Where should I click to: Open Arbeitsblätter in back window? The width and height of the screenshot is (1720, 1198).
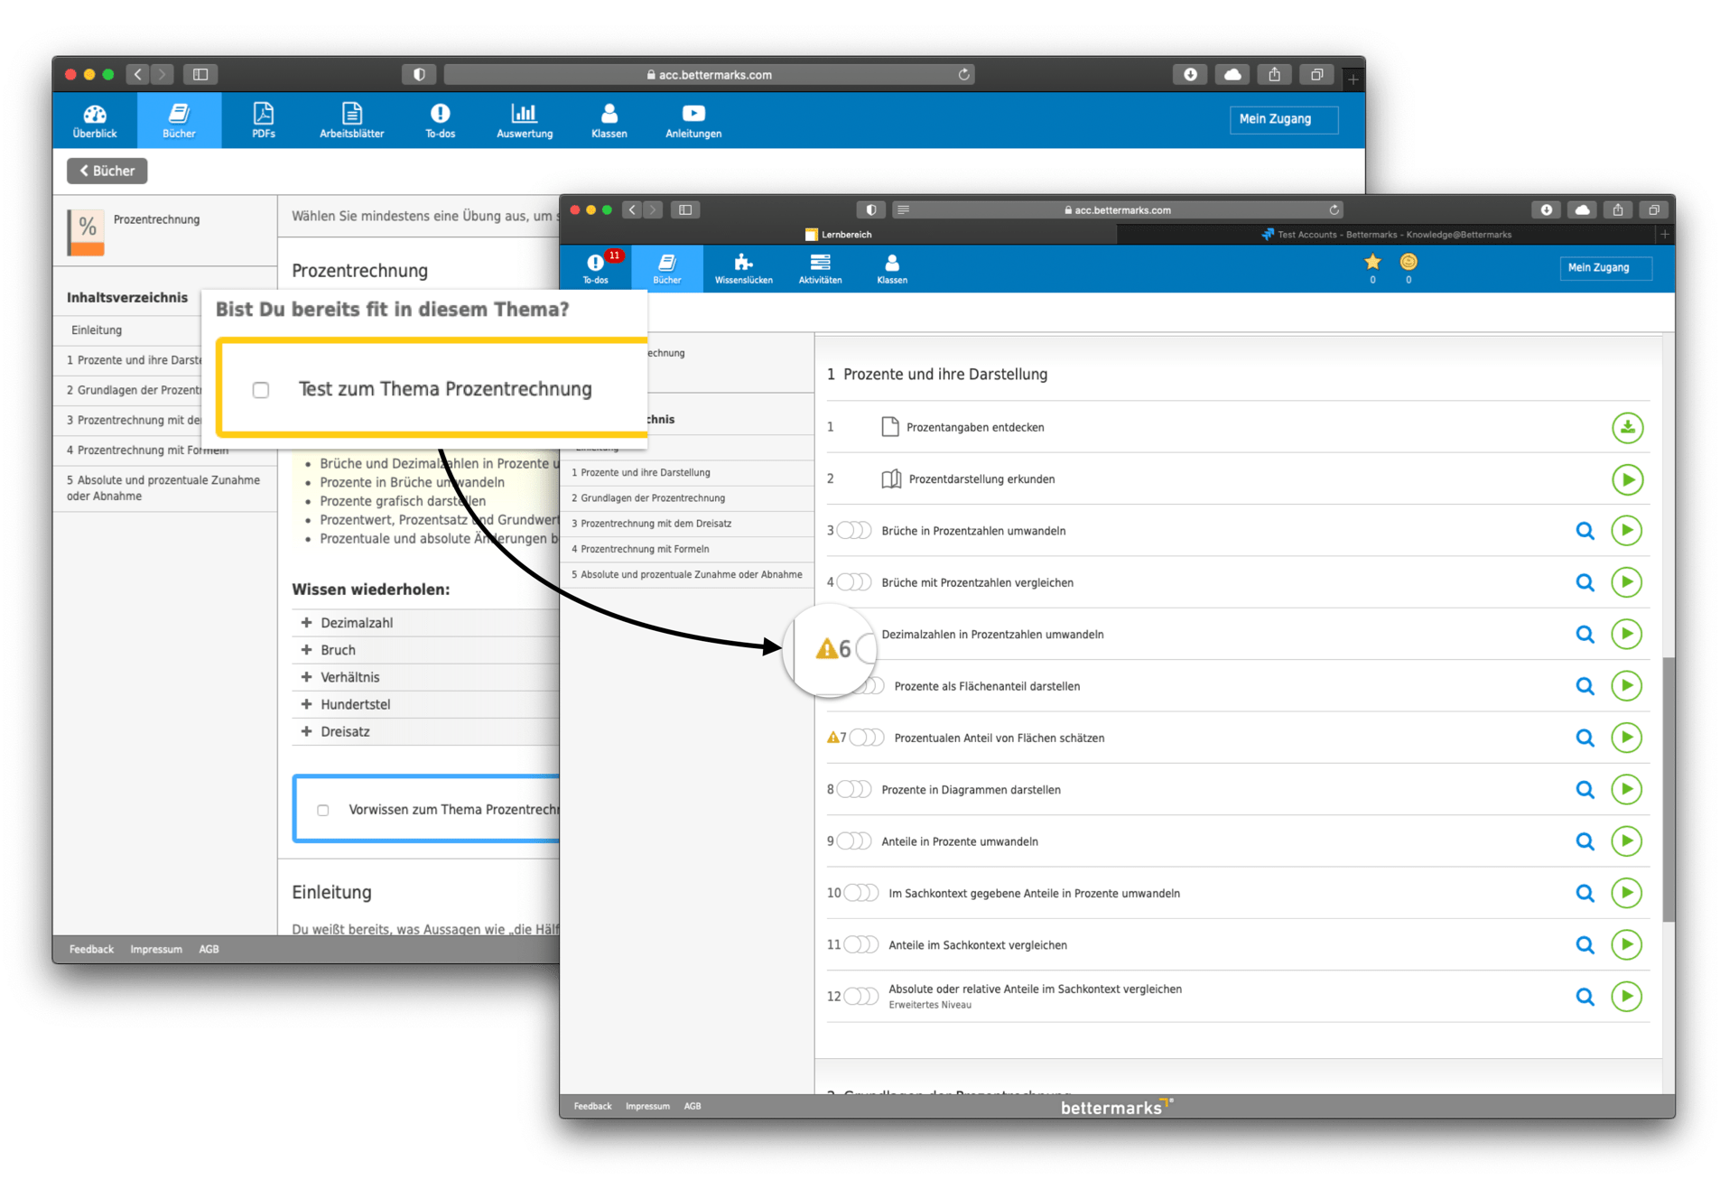click(351, 120)
